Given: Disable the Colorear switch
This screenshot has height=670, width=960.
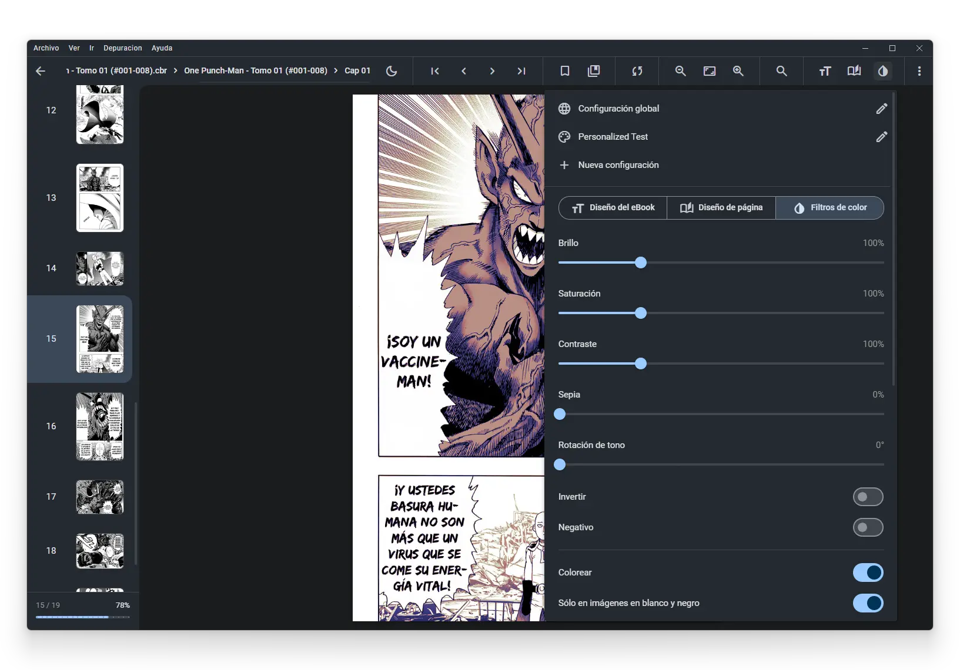Looking at the screenshot, I should pyautogui.click(x=868, y=573).
